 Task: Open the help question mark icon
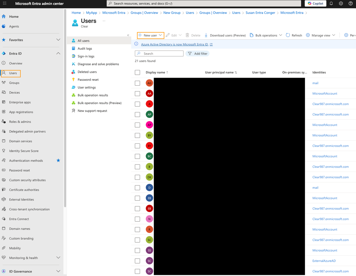[350, 3]
